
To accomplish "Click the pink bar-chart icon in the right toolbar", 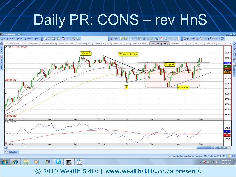I will [197, 39].
